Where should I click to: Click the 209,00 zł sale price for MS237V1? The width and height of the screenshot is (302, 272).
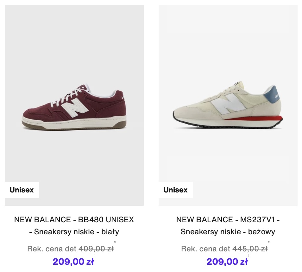click(227, 262)
